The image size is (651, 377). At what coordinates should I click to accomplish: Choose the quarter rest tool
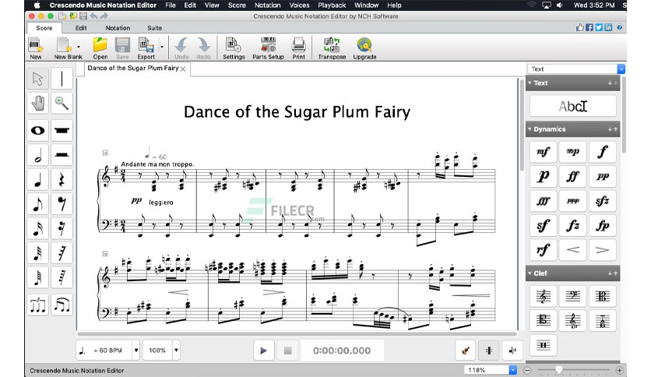point(62,179)
